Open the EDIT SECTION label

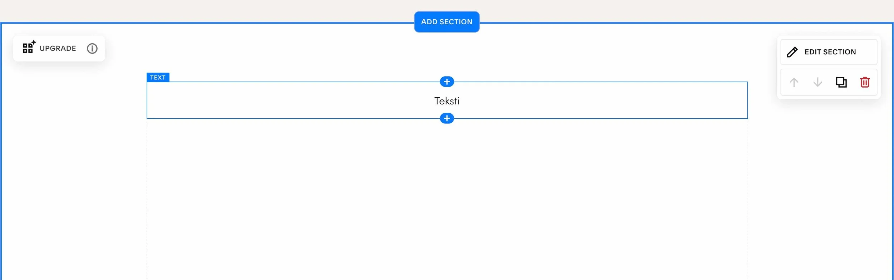coord(830,52)
